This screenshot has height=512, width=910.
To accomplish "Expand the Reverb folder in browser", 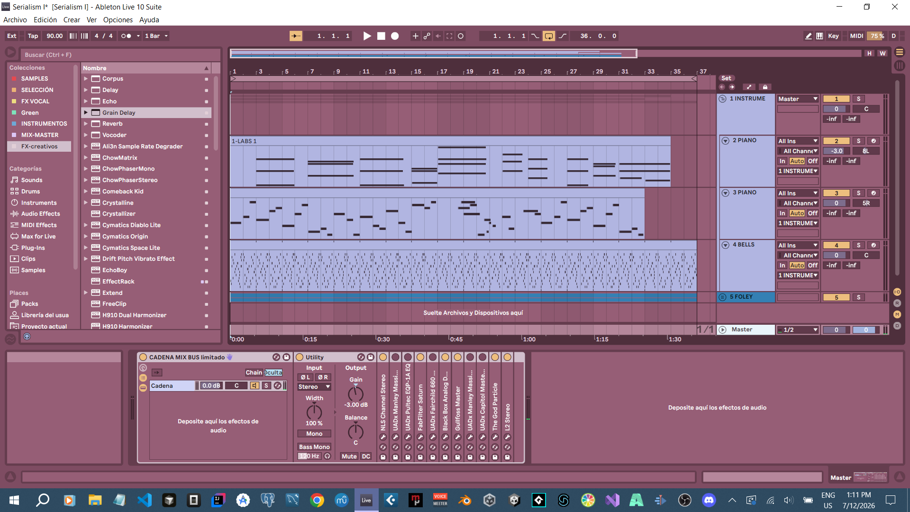I will coord(86,124).
